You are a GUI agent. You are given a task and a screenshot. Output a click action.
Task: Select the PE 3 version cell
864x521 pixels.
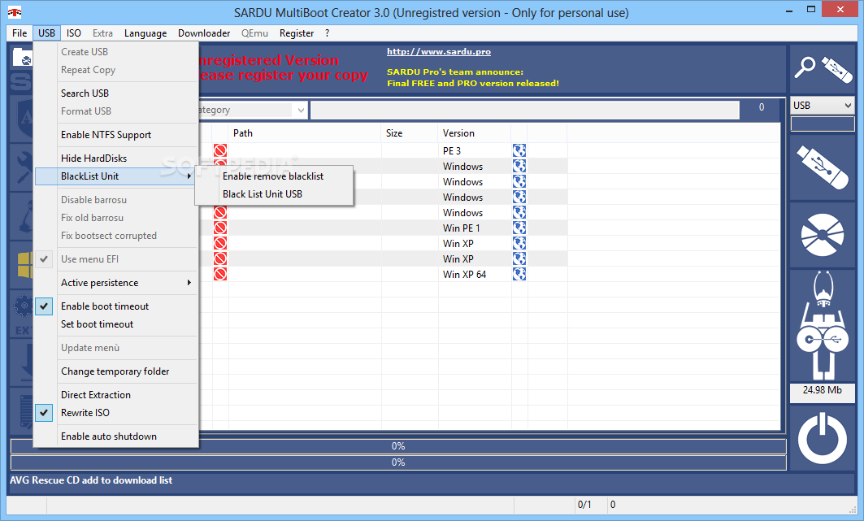click(x=475, y=150)
